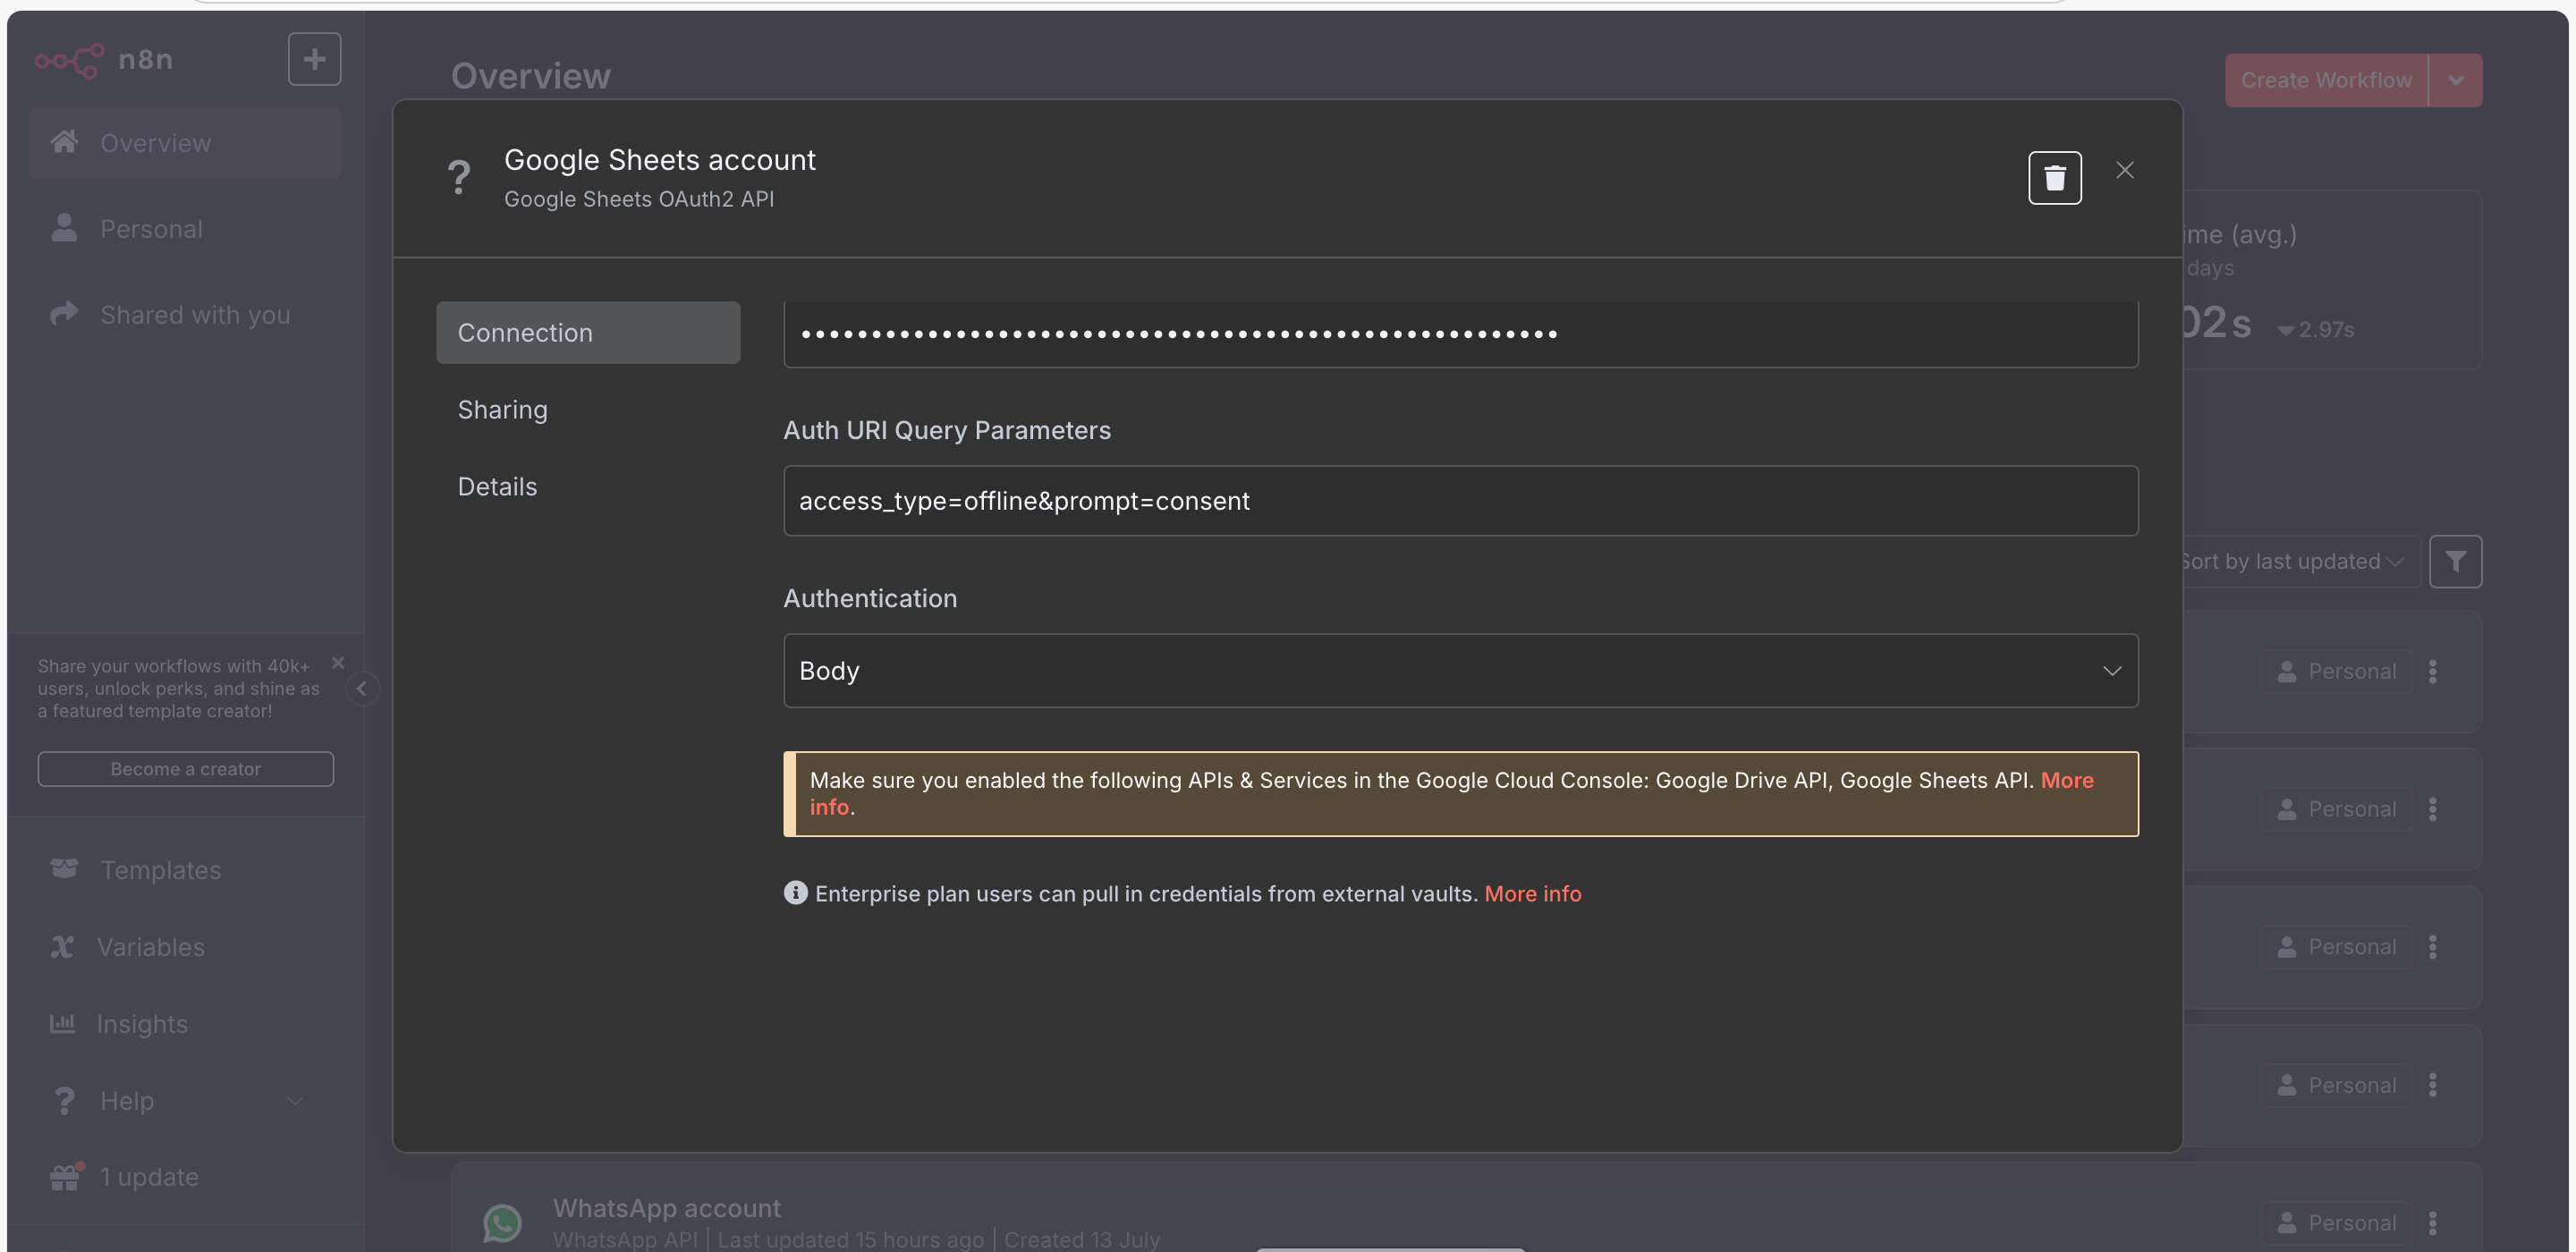
Task: Click Personal badge on the second credential row
Action: pyautogui.click(x=2336, y=809)
